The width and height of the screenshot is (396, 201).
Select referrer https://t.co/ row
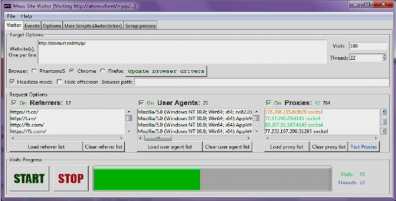(67, 112)
